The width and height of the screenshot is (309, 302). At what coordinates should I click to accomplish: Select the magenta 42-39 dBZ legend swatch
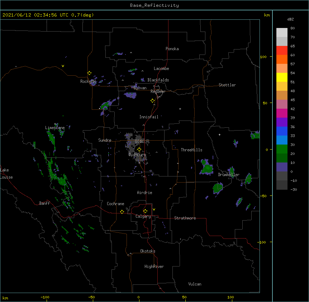pos(282,113)
